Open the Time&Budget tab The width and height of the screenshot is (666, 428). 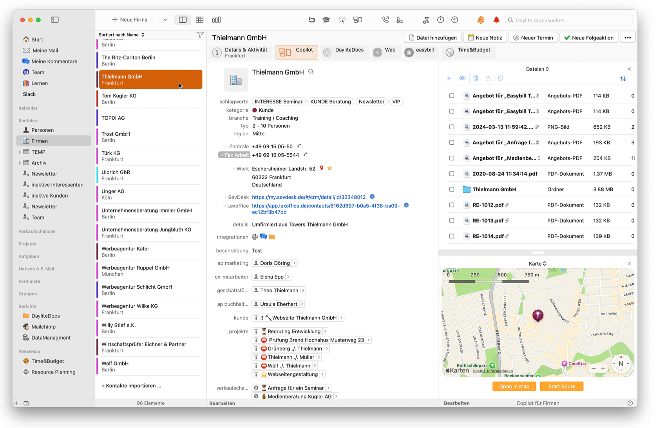pos(469,52)
